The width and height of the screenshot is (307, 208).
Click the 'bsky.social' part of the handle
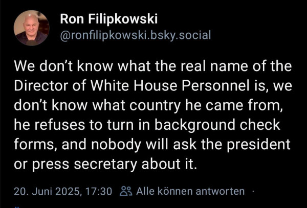click(x=181, y=35)
